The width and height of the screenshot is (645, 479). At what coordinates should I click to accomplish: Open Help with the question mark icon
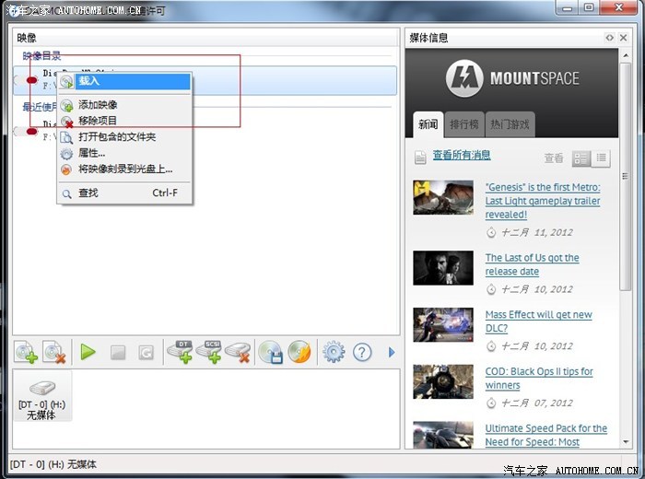coord(362,352)
